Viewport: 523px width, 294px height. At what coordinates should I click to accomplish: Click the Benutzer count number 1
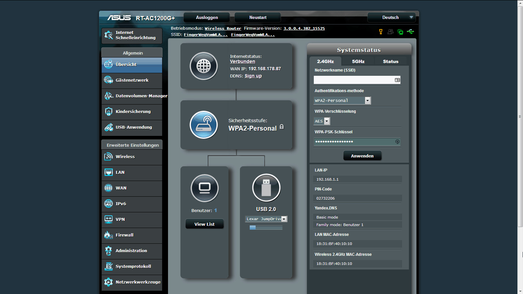(x=216, y=210)
